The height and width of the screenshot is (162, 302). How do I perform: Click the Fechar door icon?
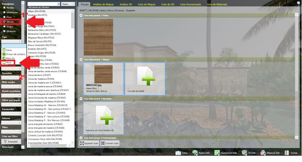[x=287, y=153]
